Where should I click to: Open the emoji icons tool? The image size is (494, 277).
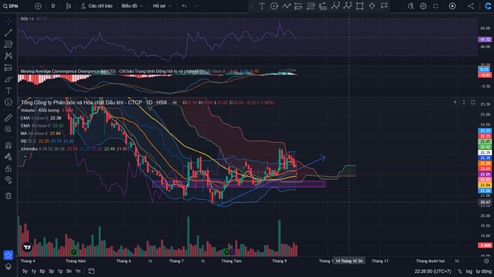tap(9, 102)
